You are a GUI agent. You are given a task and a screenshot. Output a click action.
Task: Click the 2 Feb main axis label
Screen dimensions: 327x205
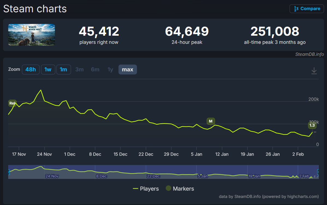pos(298,154)
